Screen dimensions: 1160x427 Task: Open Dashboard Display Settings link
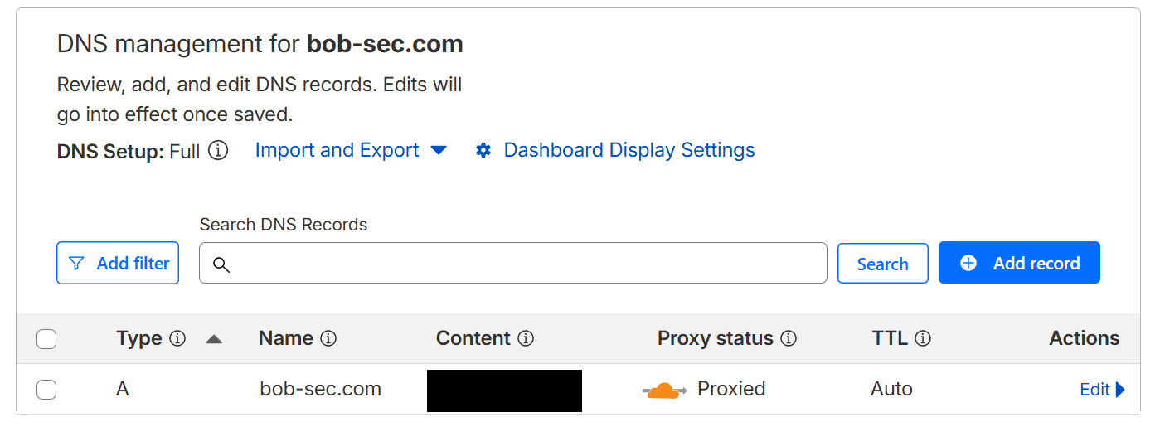[x=629, y=151]
